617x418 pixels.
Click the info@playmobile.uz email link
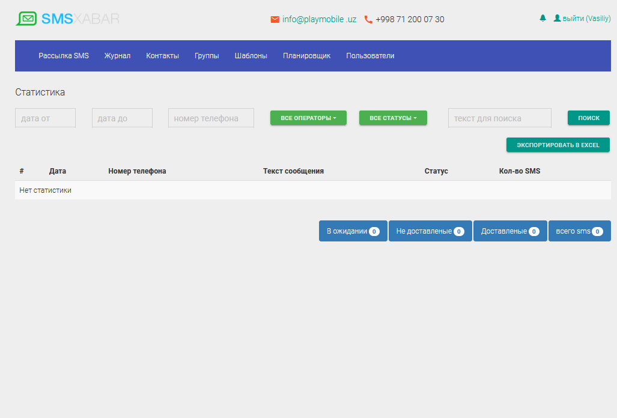[319, 19]
